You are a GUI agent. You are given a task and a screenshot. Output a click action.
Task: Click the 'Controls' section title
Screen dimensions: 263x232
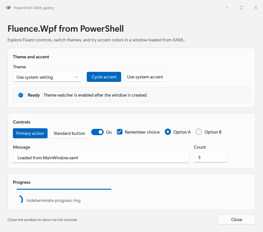pos(22,122)
